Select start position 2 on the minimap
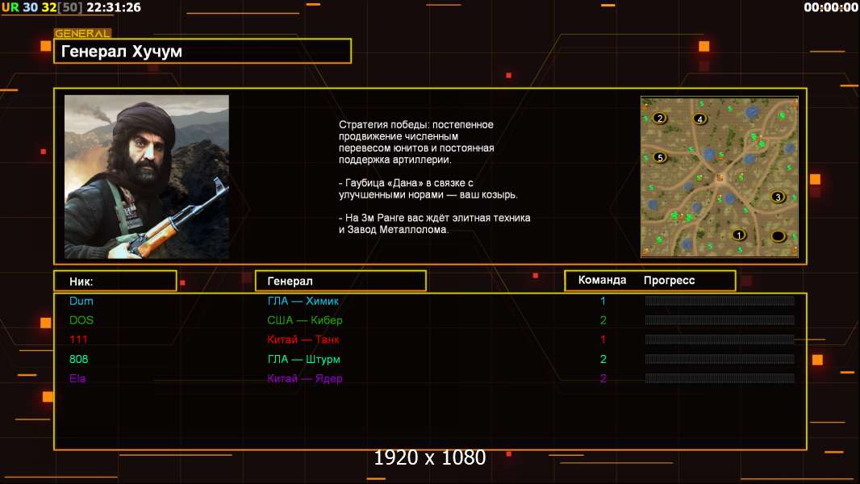 pos(660,118)
